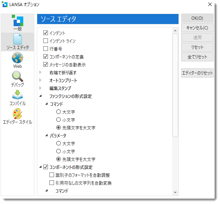
Task: Uncheck the インデント checkbox
Action: point(45,33)
